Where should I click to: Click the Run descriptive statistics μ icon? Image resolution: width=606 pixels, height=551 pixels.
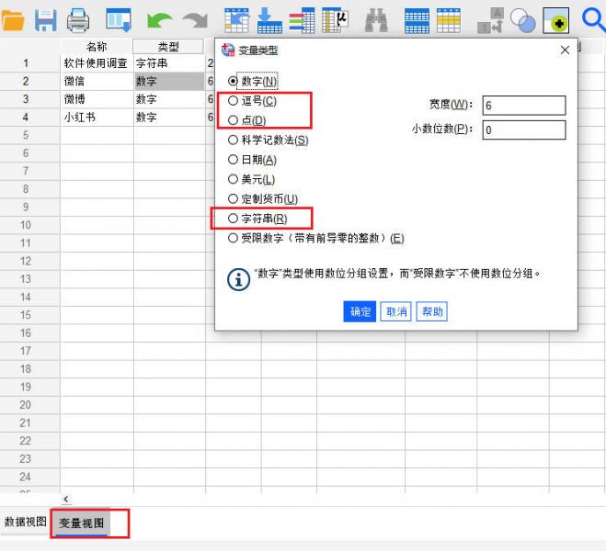point(335,20)
